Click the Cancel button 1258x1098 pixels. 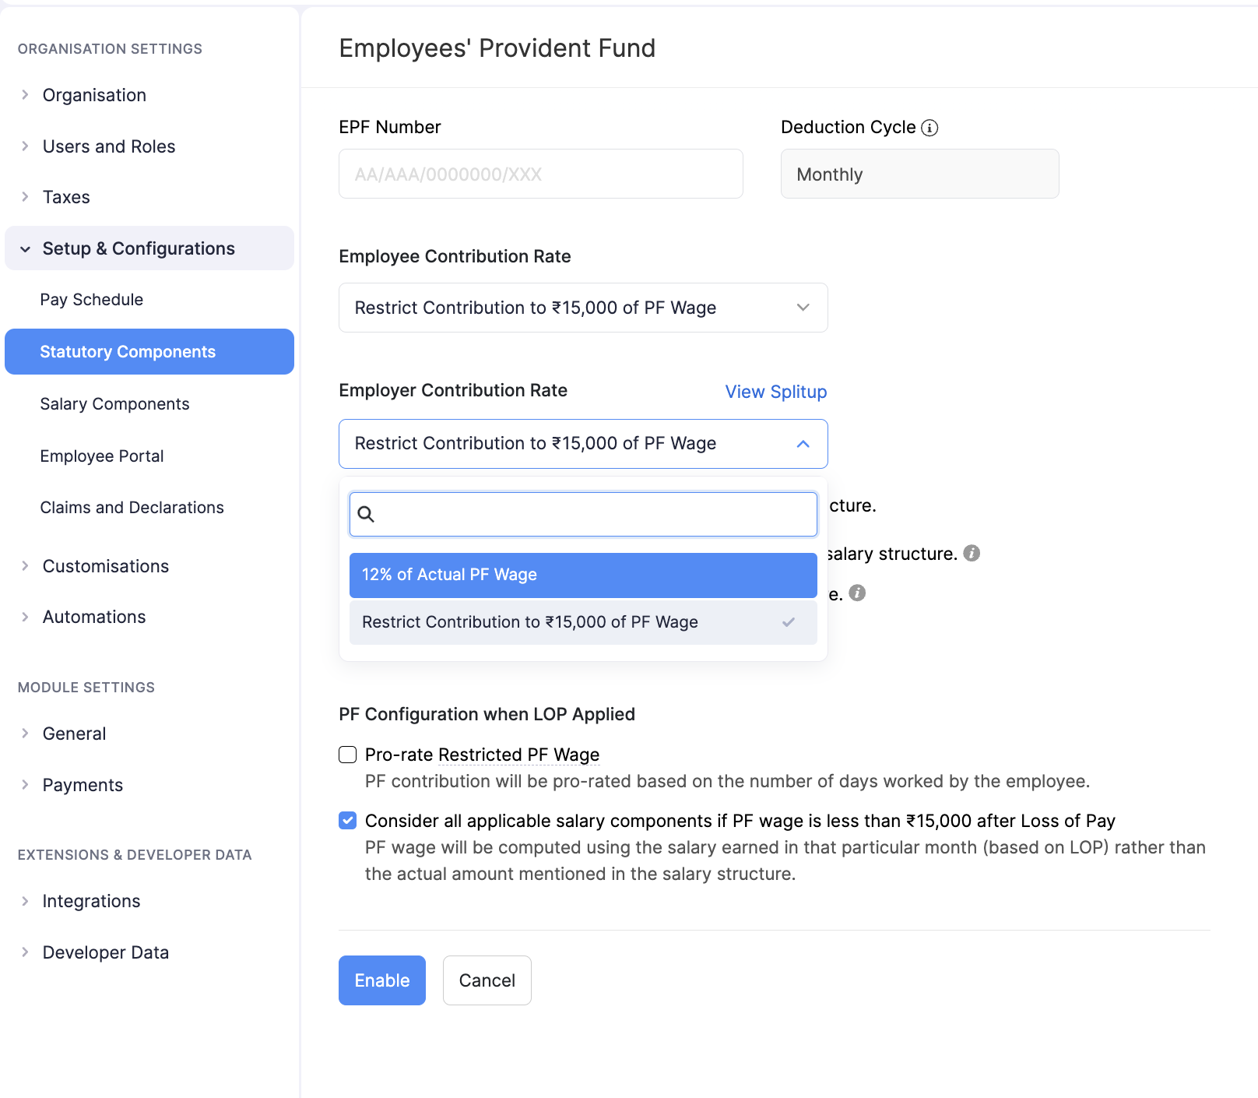pyautogui.click(x=487, y=980)
